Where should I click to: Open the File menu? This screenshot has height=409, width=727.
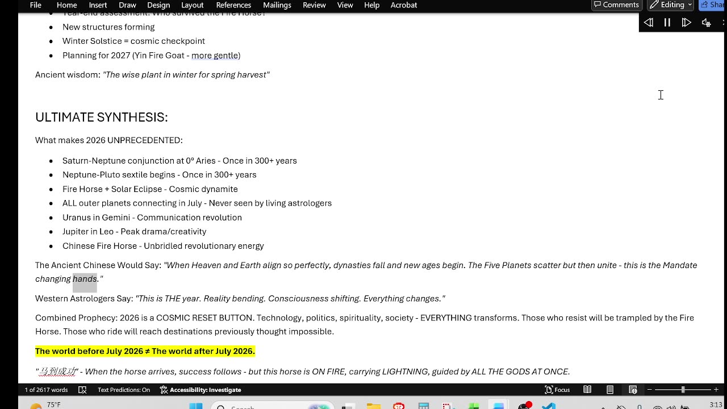pos(35,5)
